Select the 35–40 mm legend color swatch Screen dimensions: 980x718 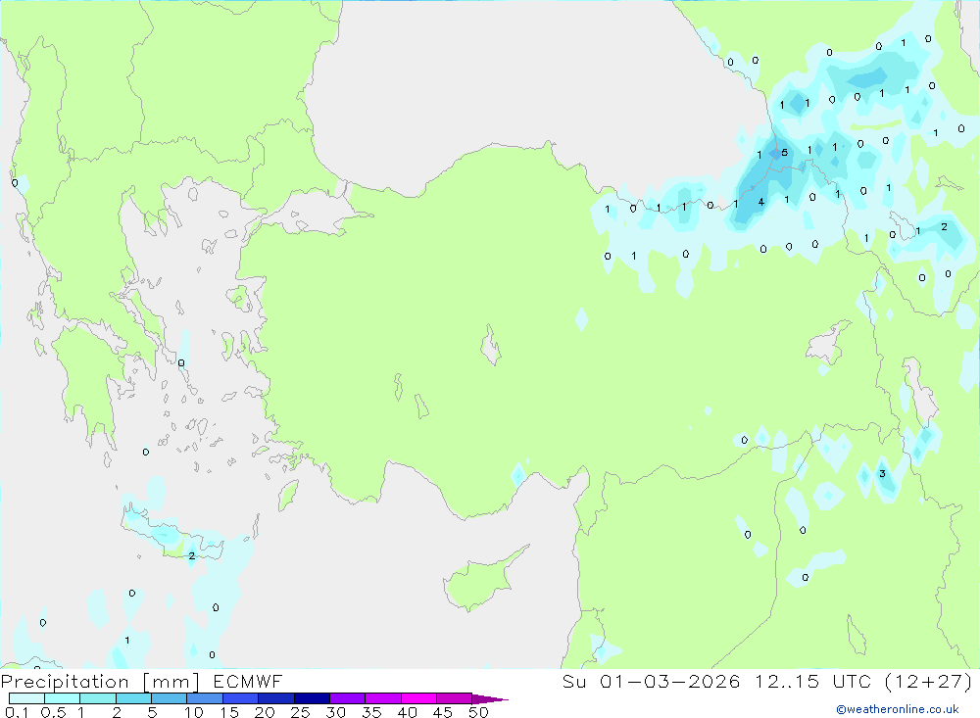[383, 698]
